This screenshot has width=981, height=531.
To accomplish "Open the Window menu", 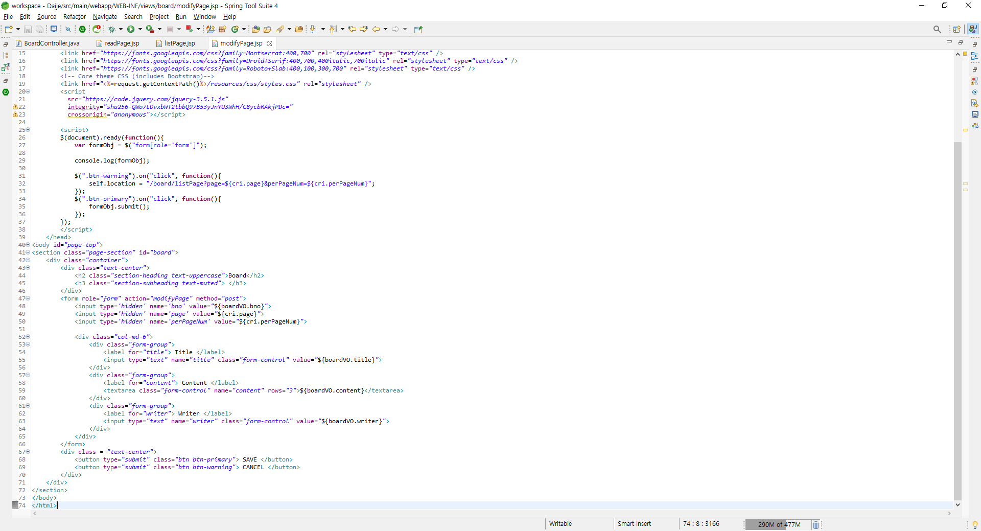I will coord(204,17).
